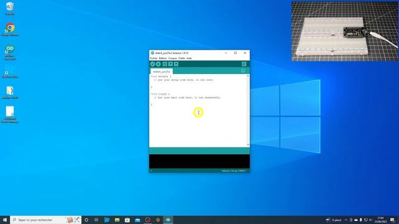
Task: Click the microphone tray icon
Action: tap(361, 220)
